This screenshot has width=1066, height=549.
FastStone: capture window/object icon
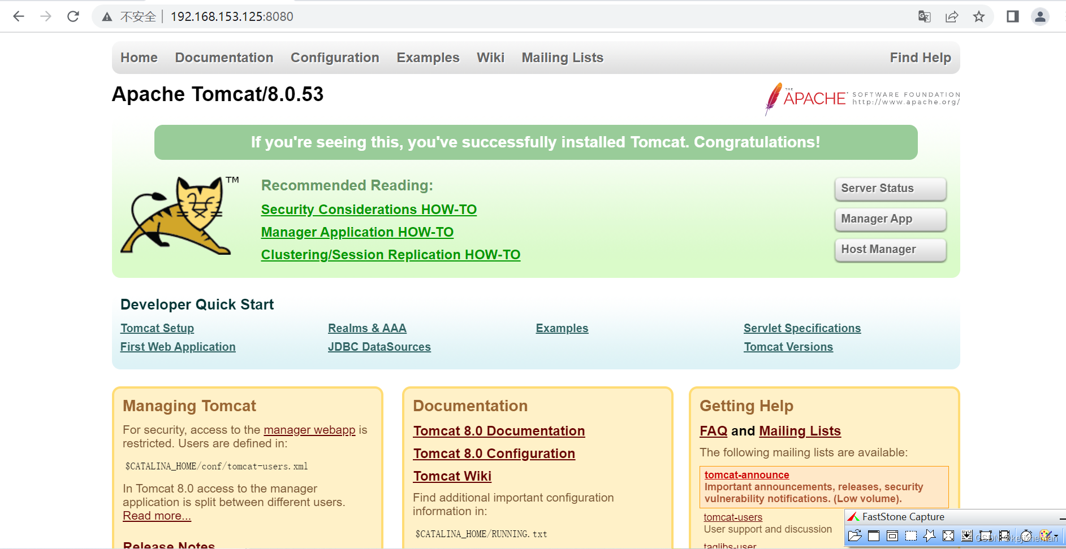click(892, 535)
